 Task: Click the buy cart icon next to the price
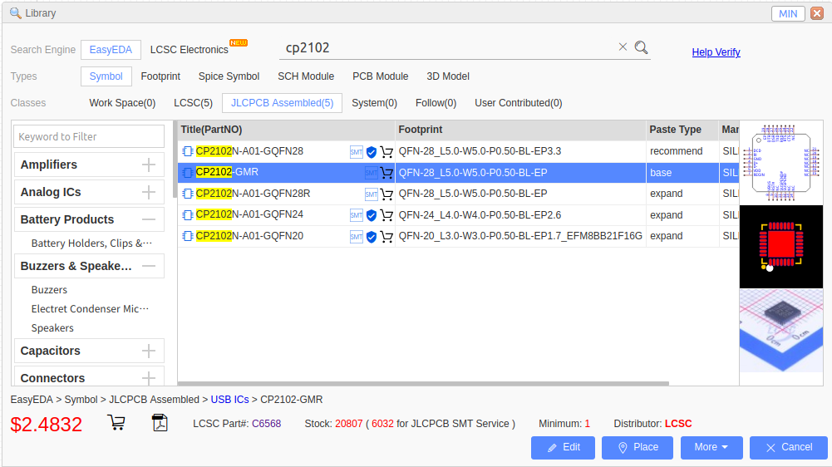click(x=116, y=423)
